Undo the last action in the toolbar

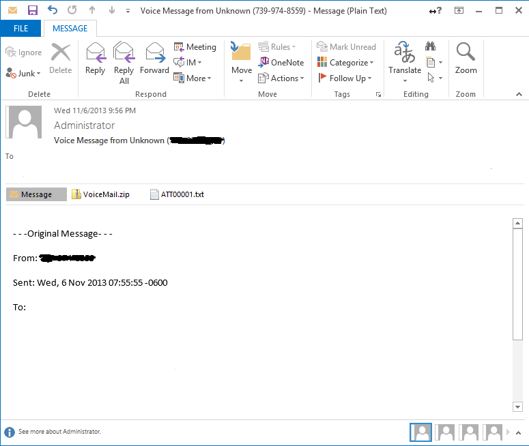tap(53, 10)
